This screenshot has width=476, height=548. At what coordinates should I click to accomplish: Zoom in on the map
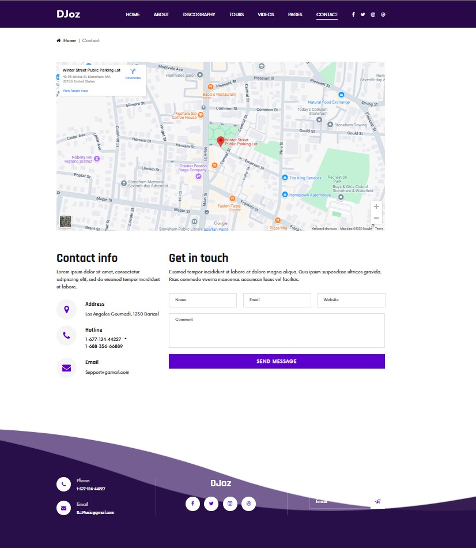point(376,207)
